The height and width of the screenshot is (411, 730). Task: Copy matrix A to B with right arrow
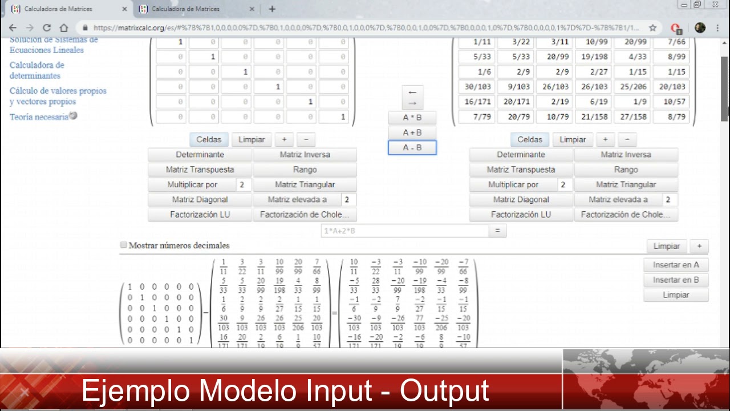pyautogui.click(x=412, y=103)
